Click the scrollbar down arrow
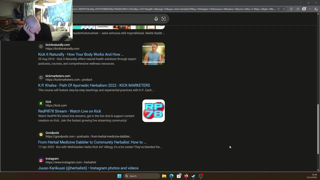The height and width of the screenshot is (180, 320). tap(318, 170)
